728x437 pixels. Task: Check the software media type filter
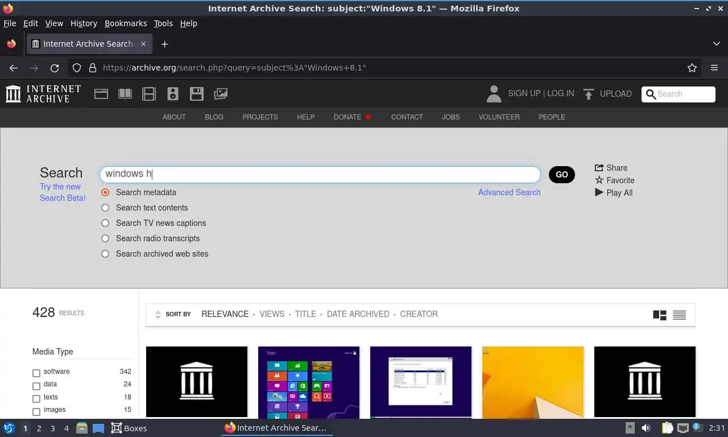(36, 373)
